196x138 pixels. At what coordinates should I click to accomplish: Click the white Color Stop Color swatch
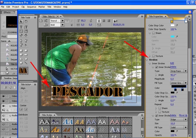coord(173,25)
